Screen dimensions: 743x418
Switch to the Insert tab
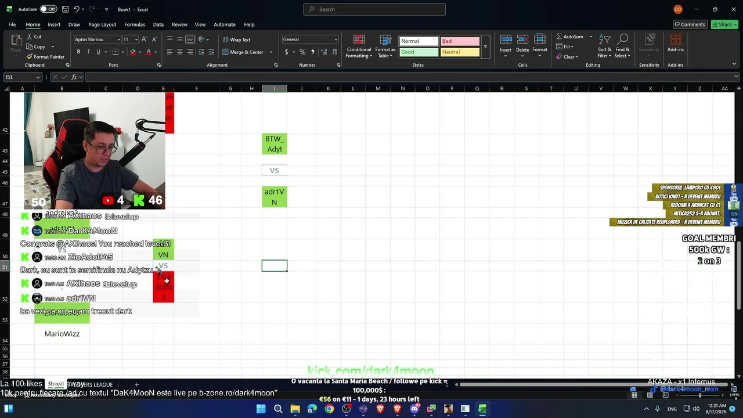pos(54,24)
